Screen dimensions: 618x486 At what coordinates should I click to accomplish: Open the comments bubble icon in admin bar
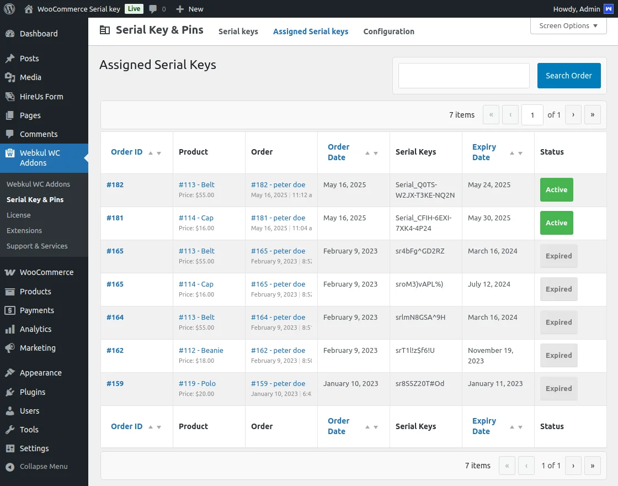coord(153,9)
